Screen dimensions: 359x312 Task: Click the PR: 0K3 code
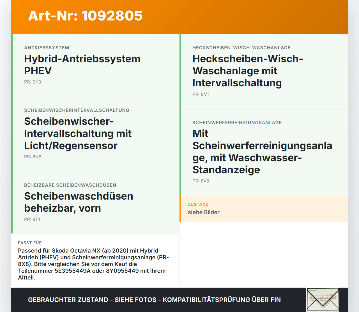33,82
